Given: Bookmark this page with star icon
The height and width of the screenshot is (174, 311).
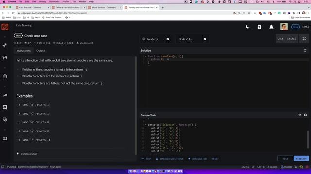Looking at the screenshot, I should click(x=249, y=13).
